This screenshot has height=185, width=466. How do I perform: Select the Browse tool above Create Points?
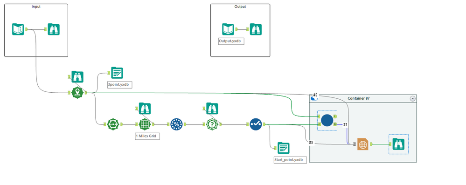(77, 77)
